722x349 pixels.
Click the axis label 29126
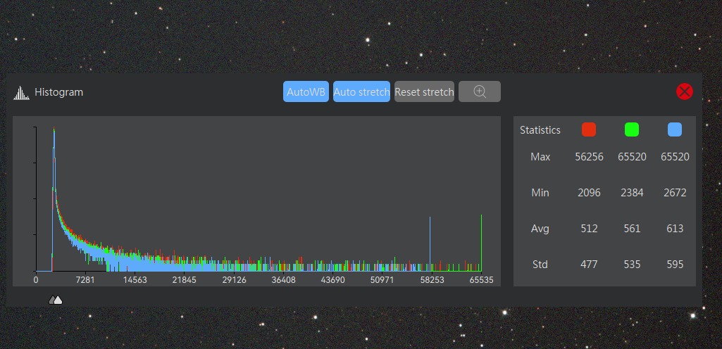[235, 279]
